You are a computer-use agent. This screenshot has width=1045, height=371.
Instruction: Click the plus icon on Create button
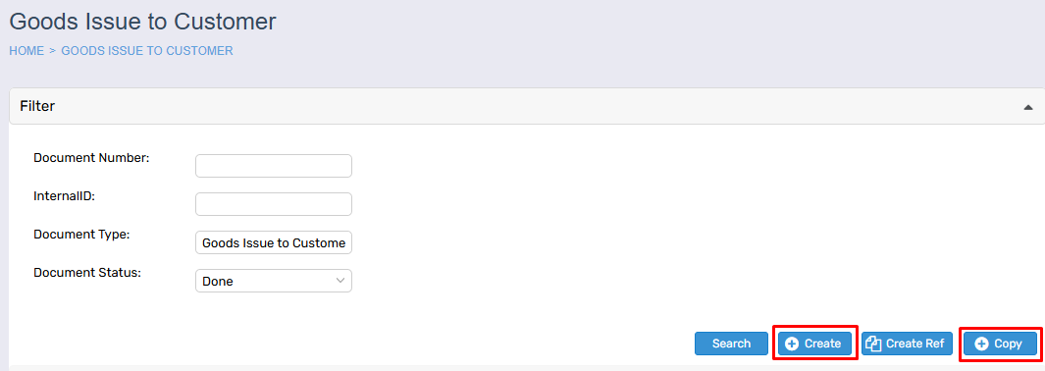(x=792, y=344)
